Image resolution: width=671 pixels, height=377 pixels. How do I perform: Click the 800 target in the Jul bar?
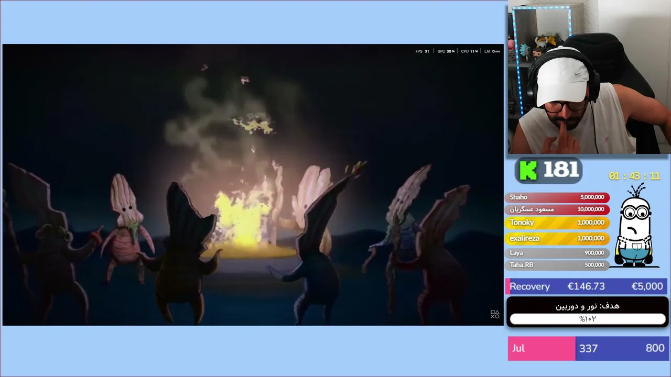(x=655, y=348)
